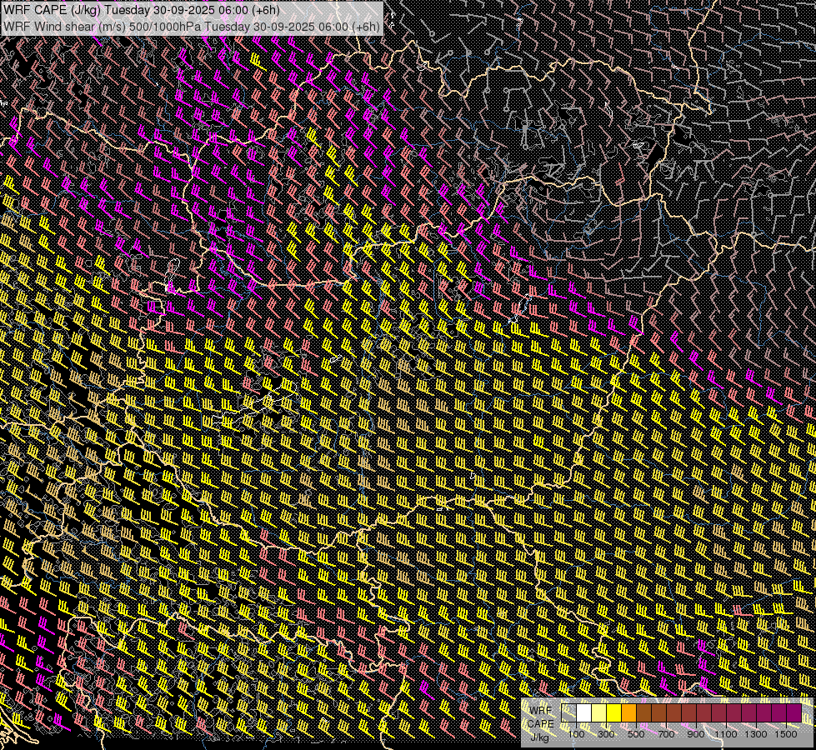Click the 1500 label on the legend
The image size is (816, 750).
tap(785, 734)
